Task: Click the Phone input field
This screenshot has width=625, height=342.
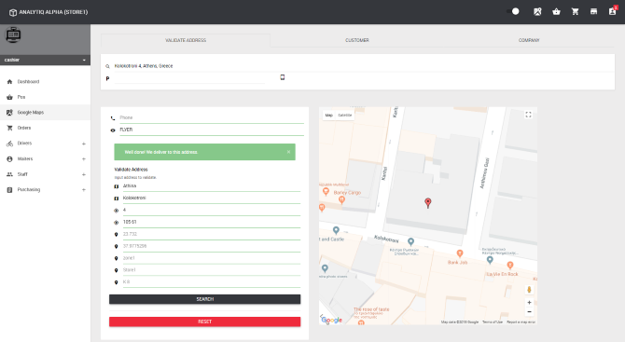Action: tap(211, 117)
